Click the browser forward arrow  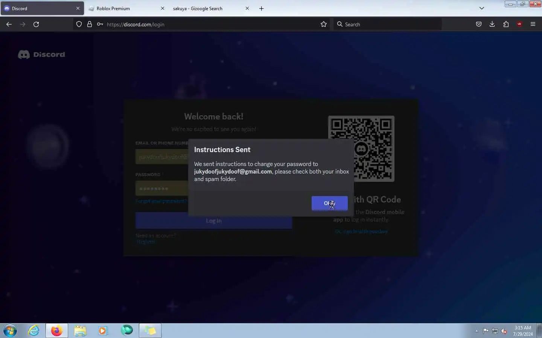[23, 24]
